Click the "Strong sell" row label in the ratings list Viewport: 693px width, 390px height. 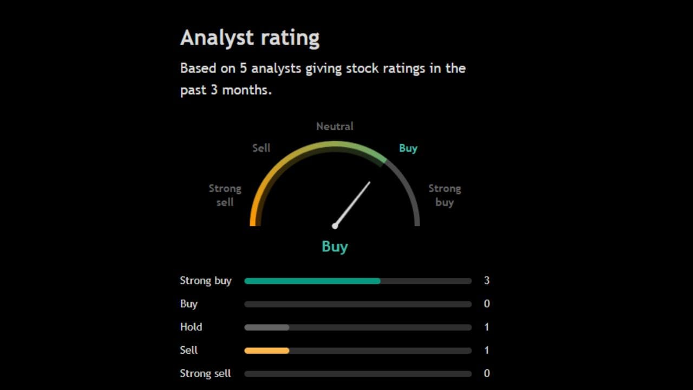pyautogui.click(x=205, y=373)
